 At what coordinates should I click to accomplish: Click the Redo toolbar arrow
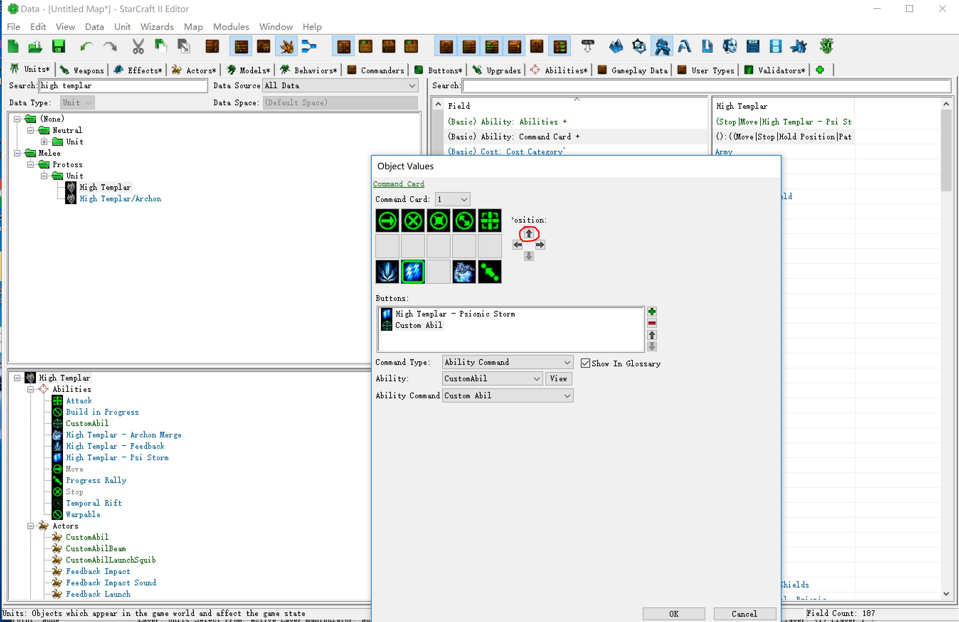click(110, 46)
